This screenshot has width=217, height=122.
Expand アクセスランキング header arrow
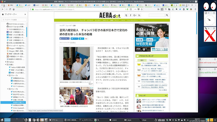pyautogui.click(x=166, y=56)
